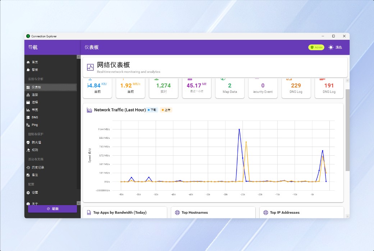Click the -25s time axis label

[x=243, y=195]
